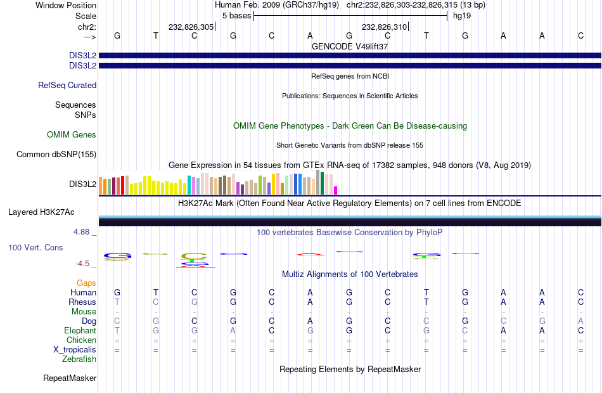The width and height of the screenshot is (602, 393).
Task: Open the RefSeq Curated track label
Action: click(x=67, y=86)
